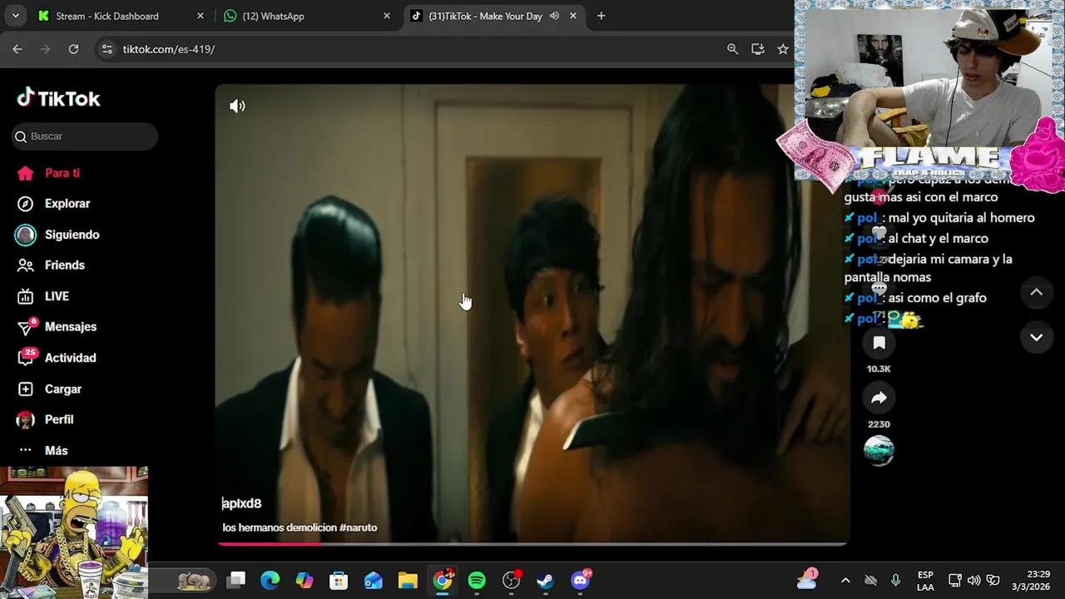Viewport: 1065px width, 599px height.
Task: Open the Friends section
Action: point(52,265)
